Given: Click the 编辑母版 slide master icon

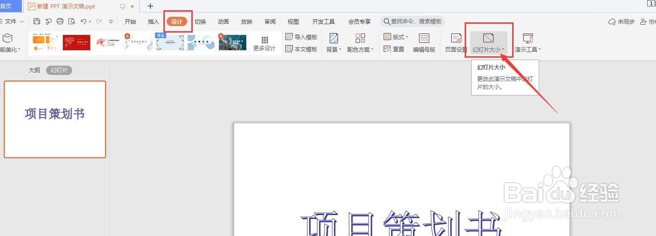Looking at the screenshot, I should [424, 43].
